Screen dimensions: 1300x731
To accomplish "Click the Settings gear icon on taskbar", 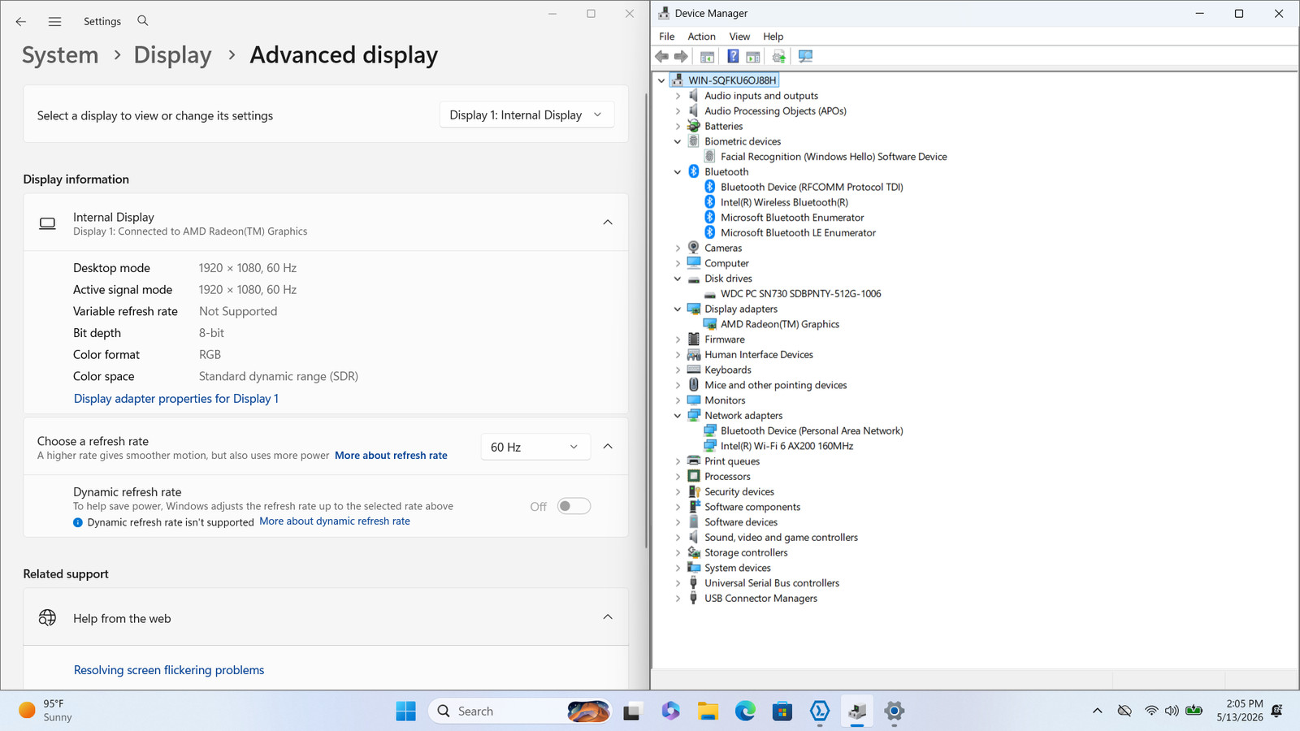I will point(895,712).
